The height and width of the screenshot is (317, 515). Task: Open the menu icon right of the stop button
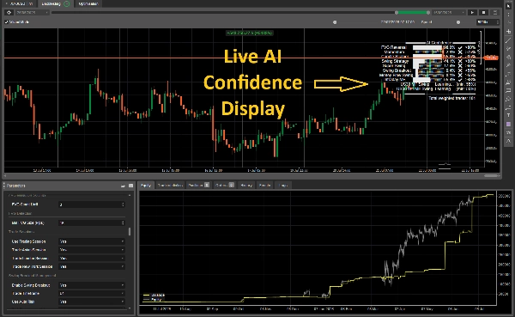(x=494, y=13)
